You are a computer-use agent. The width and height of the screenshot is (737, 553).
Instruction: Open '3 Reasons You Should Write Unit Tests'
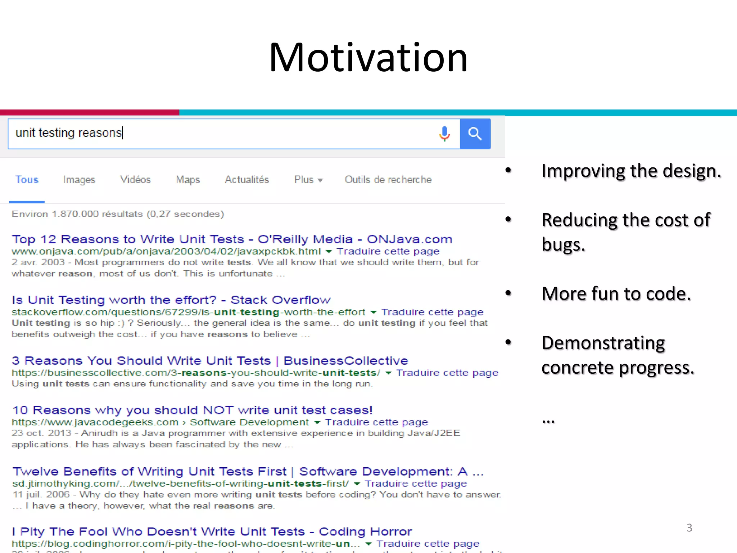point(210,361)
